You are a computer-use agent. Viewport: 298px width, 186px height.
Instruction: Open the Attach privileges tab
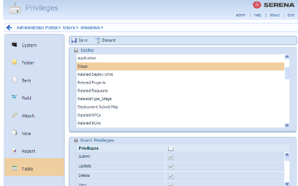[34, 116]
